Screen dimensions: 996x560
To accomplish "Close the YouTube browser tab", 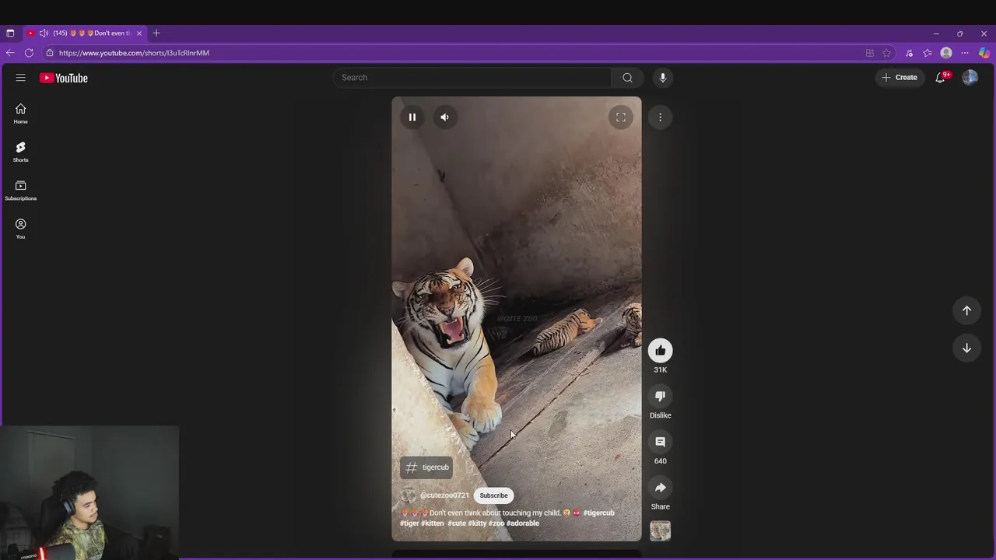I will tap(139, 33).
